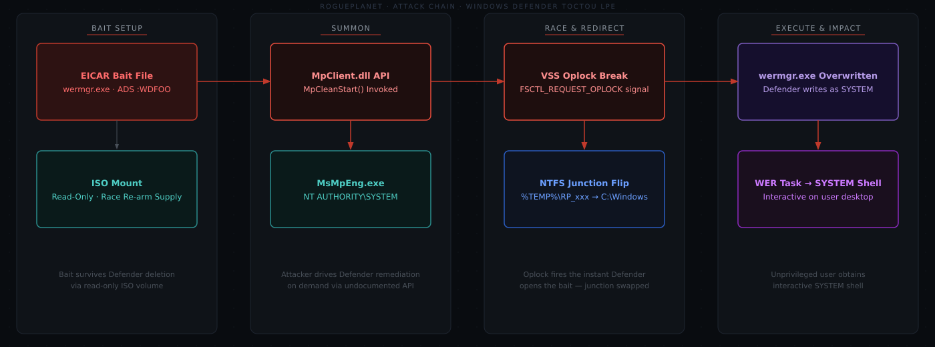This screenshot has width=935, height=347.
Task: Click arrow from VSS Oplock to wermgr.exe
Action: (x=701, y=81)
